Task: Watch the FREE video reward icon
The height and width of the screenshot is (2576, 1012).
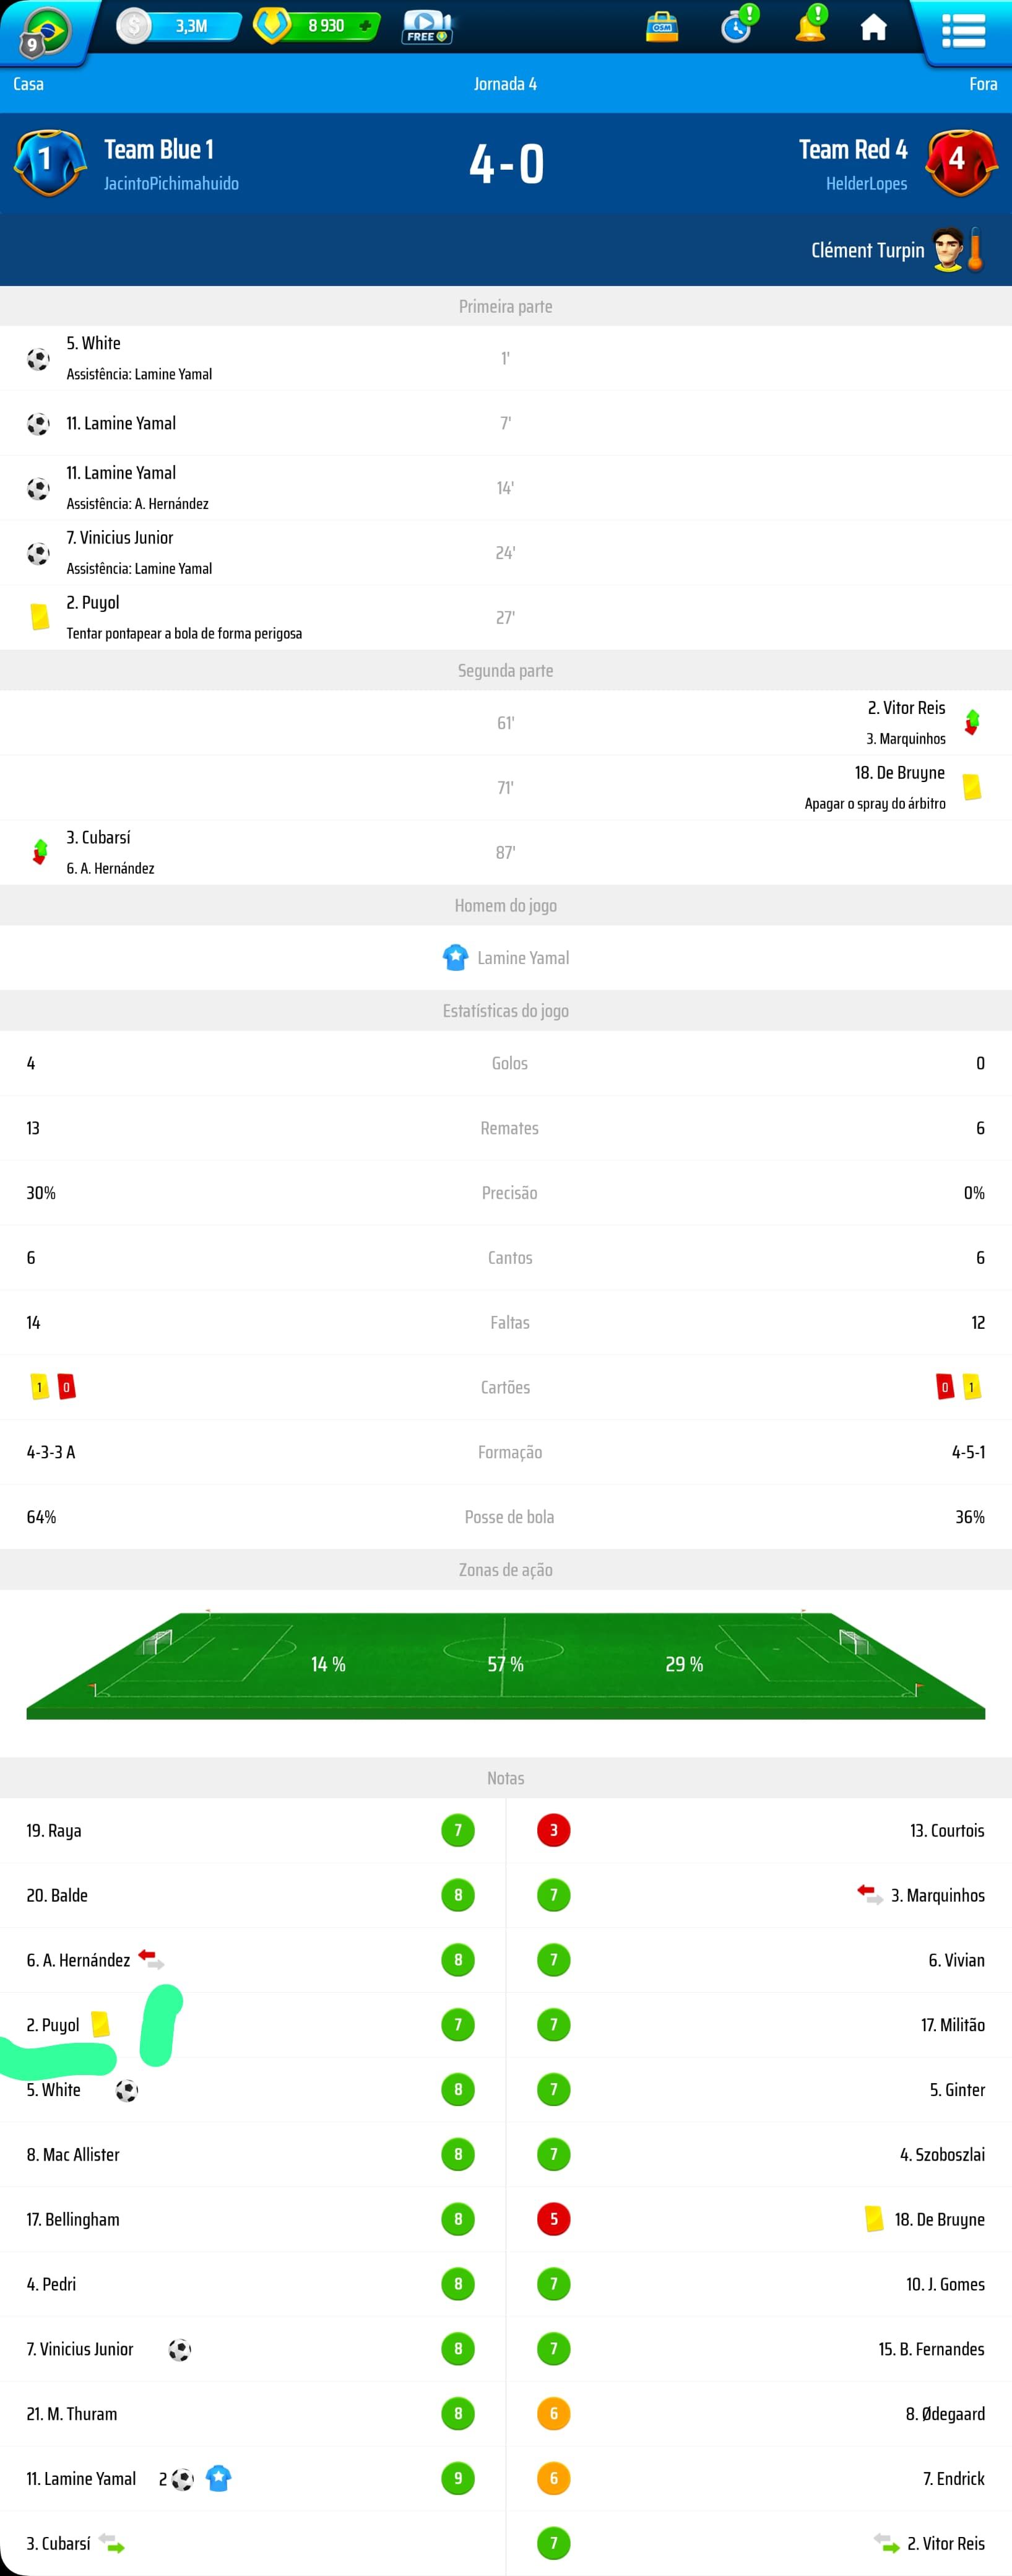Action: (427, 27)
